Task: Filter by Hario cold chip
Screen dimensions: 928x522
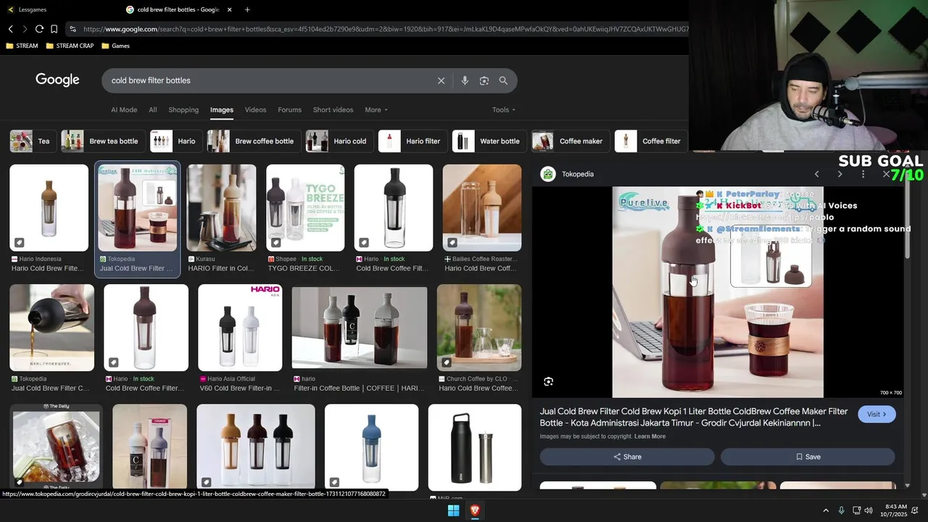Action: click(x=339, y=141)
